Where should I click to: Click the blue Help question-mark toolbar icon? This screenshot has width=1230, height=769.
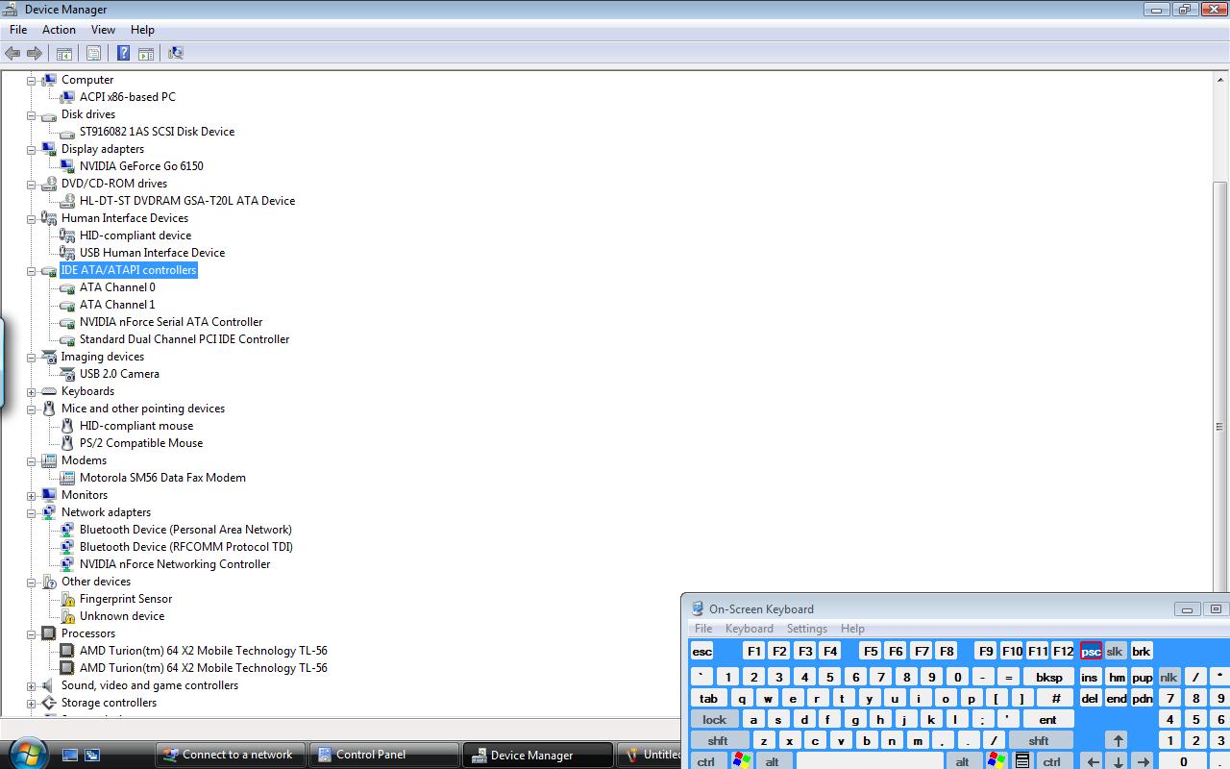pyautogui.click(x=124, y=53)
